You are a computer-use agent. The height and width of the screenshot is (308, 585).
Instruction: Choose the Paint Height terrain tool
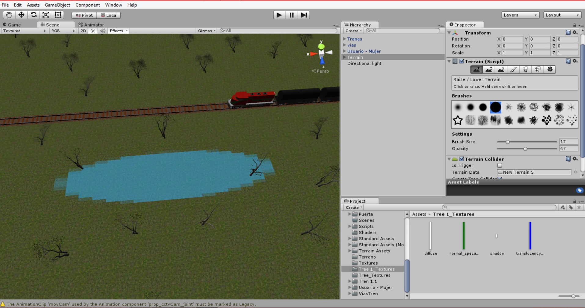pos(489,70)
